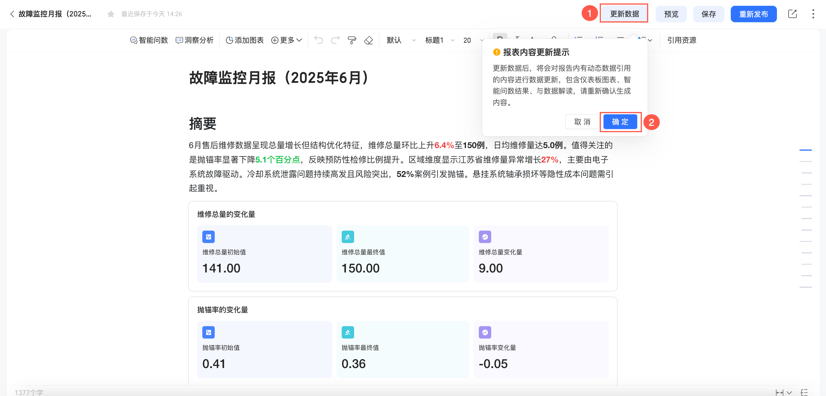Select the -0.05 value
Image resolution: width=826 pixels, height=396 pixels.
point(493,364)
